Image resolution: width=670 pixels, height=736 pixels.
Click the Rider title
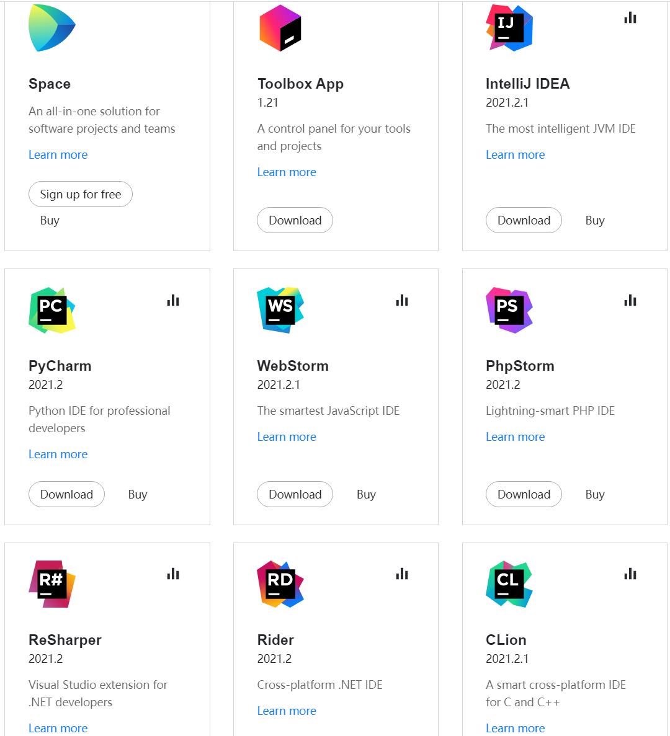(275, 640)
